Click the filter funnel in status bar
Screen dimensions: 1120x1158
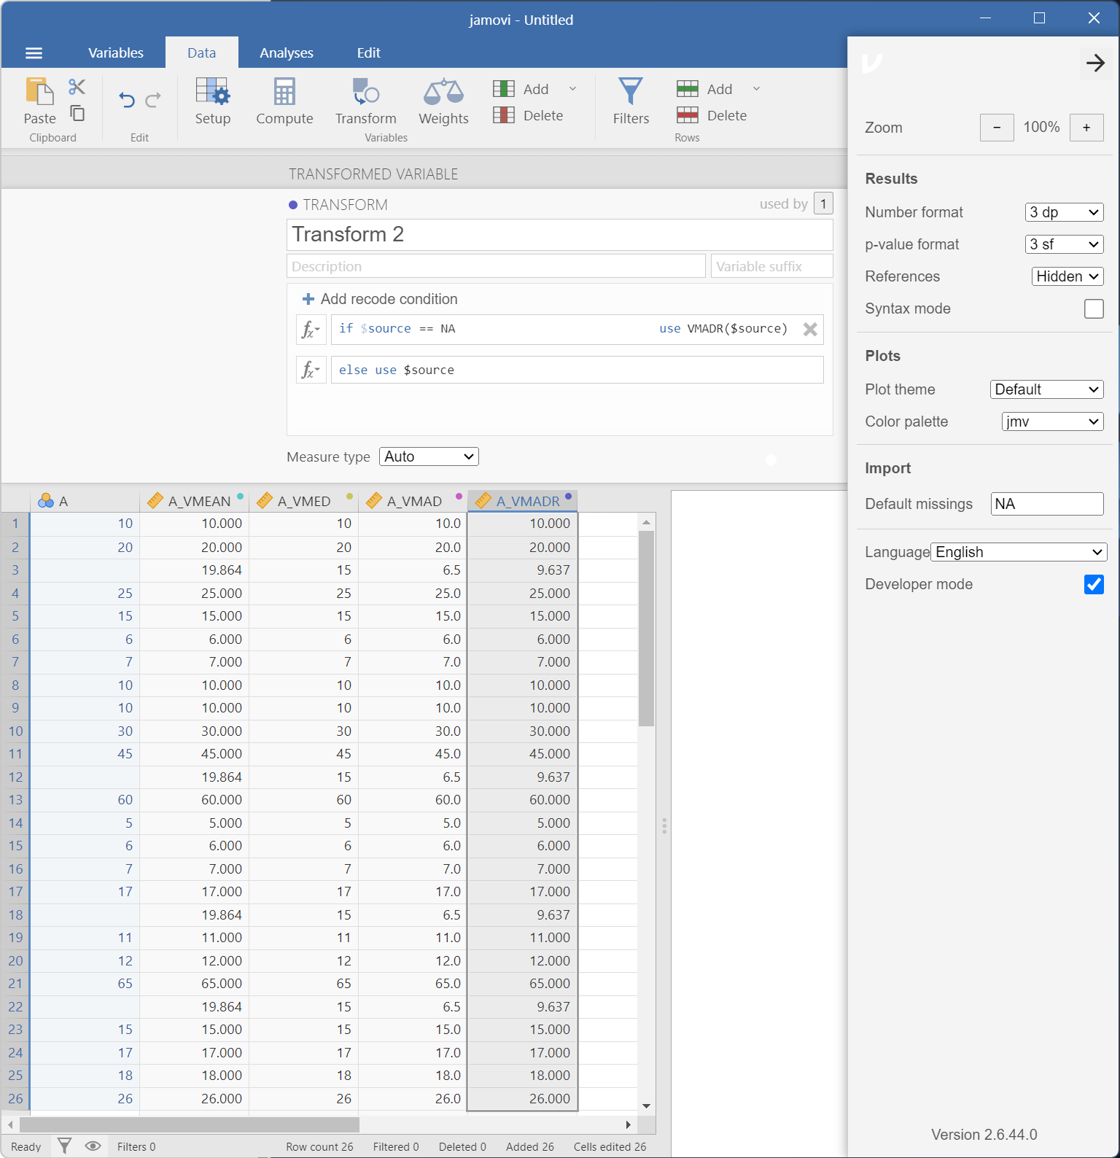point(65,1146)
